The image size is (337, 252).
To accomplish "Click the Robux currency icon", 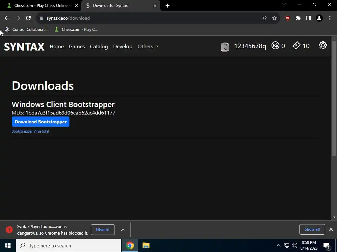I will [x=275, y=45].
